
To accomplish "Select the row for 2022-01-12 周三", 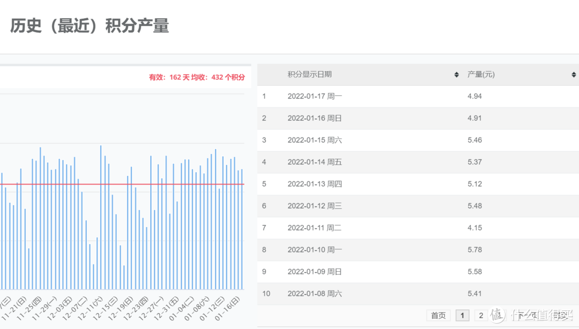I will tap(316, 205).
